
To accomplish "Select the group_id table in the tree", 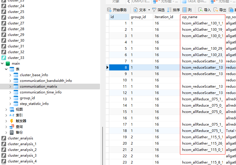I will click(x=27, y=98).
